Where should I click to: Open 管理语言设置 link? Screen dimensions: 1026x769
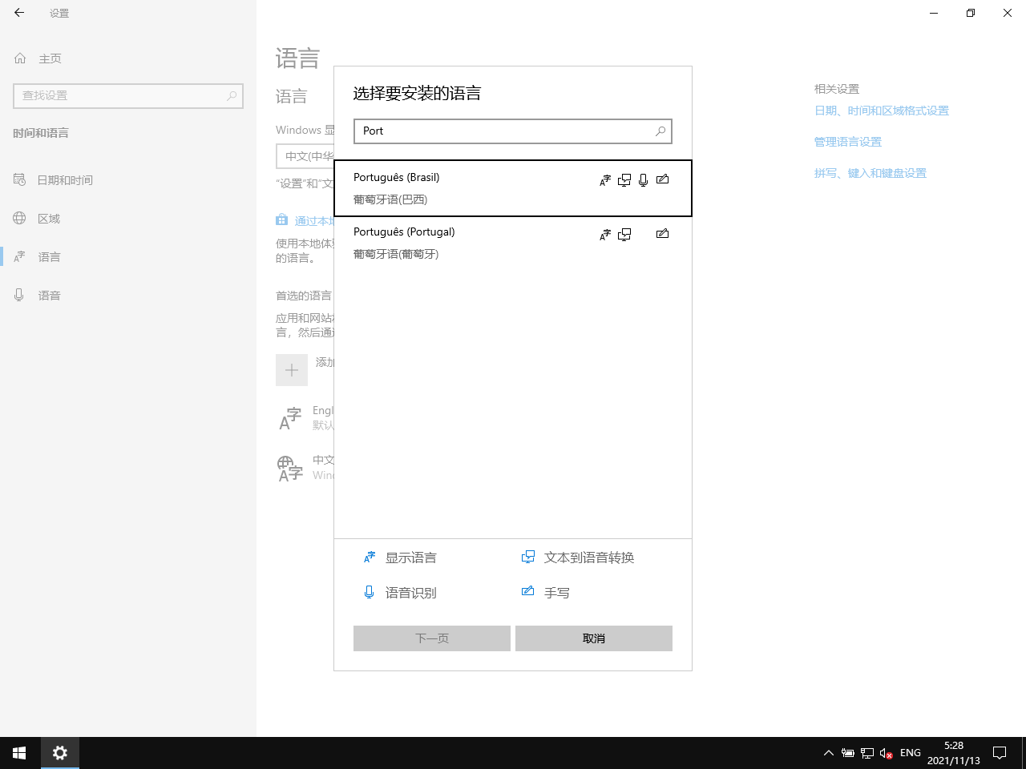pyautogui.click(x=847, y=142)
